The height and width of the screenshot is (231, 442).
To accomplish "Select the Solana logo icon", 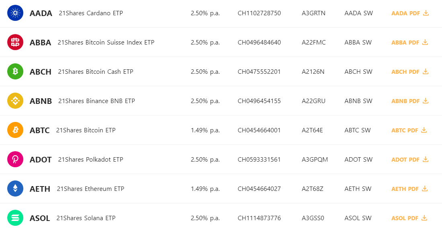I will (15, 218).
